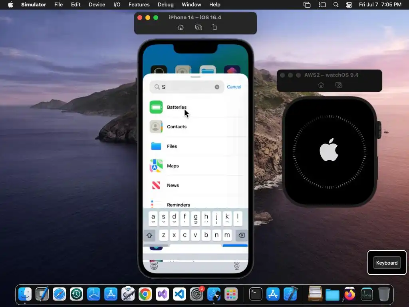This screenshot has width=409, height=307.
Task: Tap the green Batteries app icon
Action: point(156,107)
